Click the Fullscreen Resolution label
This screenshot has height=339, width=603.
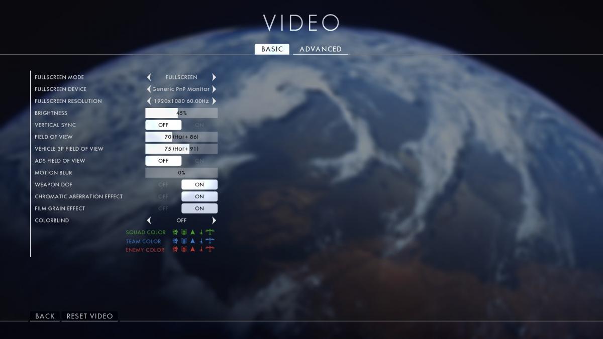point(68,101)
